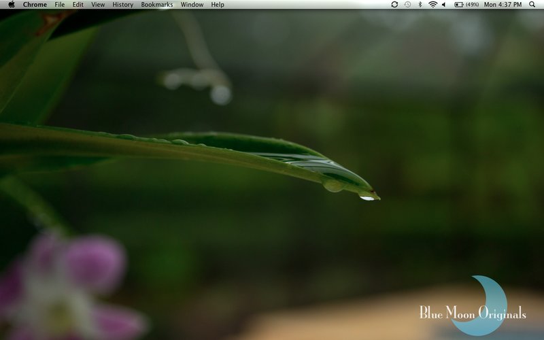Open the File menu
The width and height of the screenshot is (544, 340).
(x=60, y=5)
